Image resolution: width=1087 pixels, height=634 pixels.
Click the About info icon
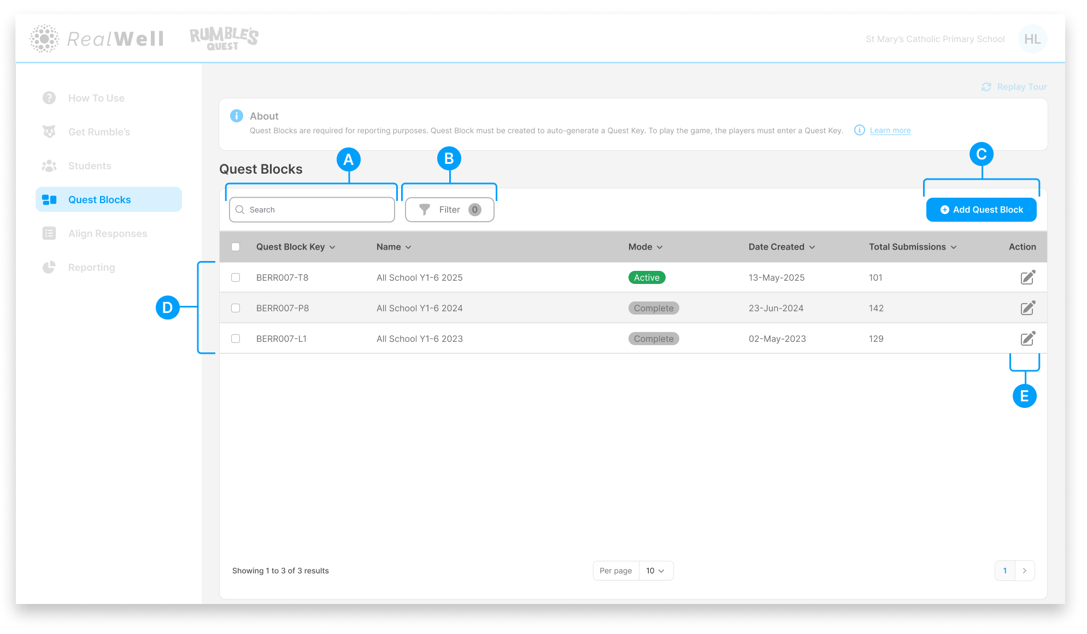[237, 116]
